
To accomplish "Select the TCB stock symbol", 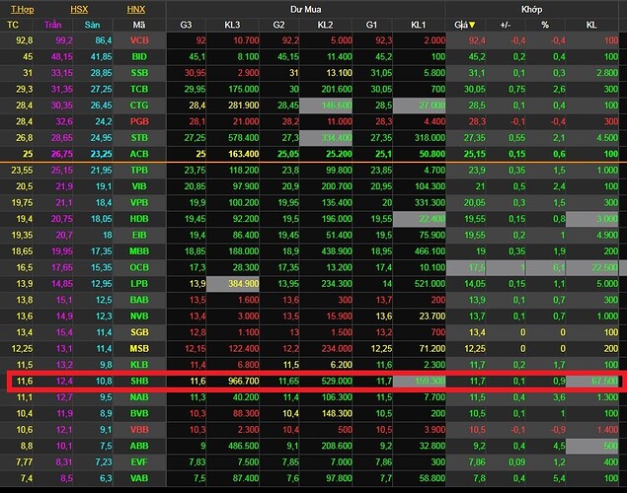I will click(139, 89).
